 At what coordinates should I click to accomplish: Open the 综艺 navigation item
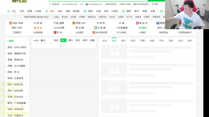tap(60, 11)
